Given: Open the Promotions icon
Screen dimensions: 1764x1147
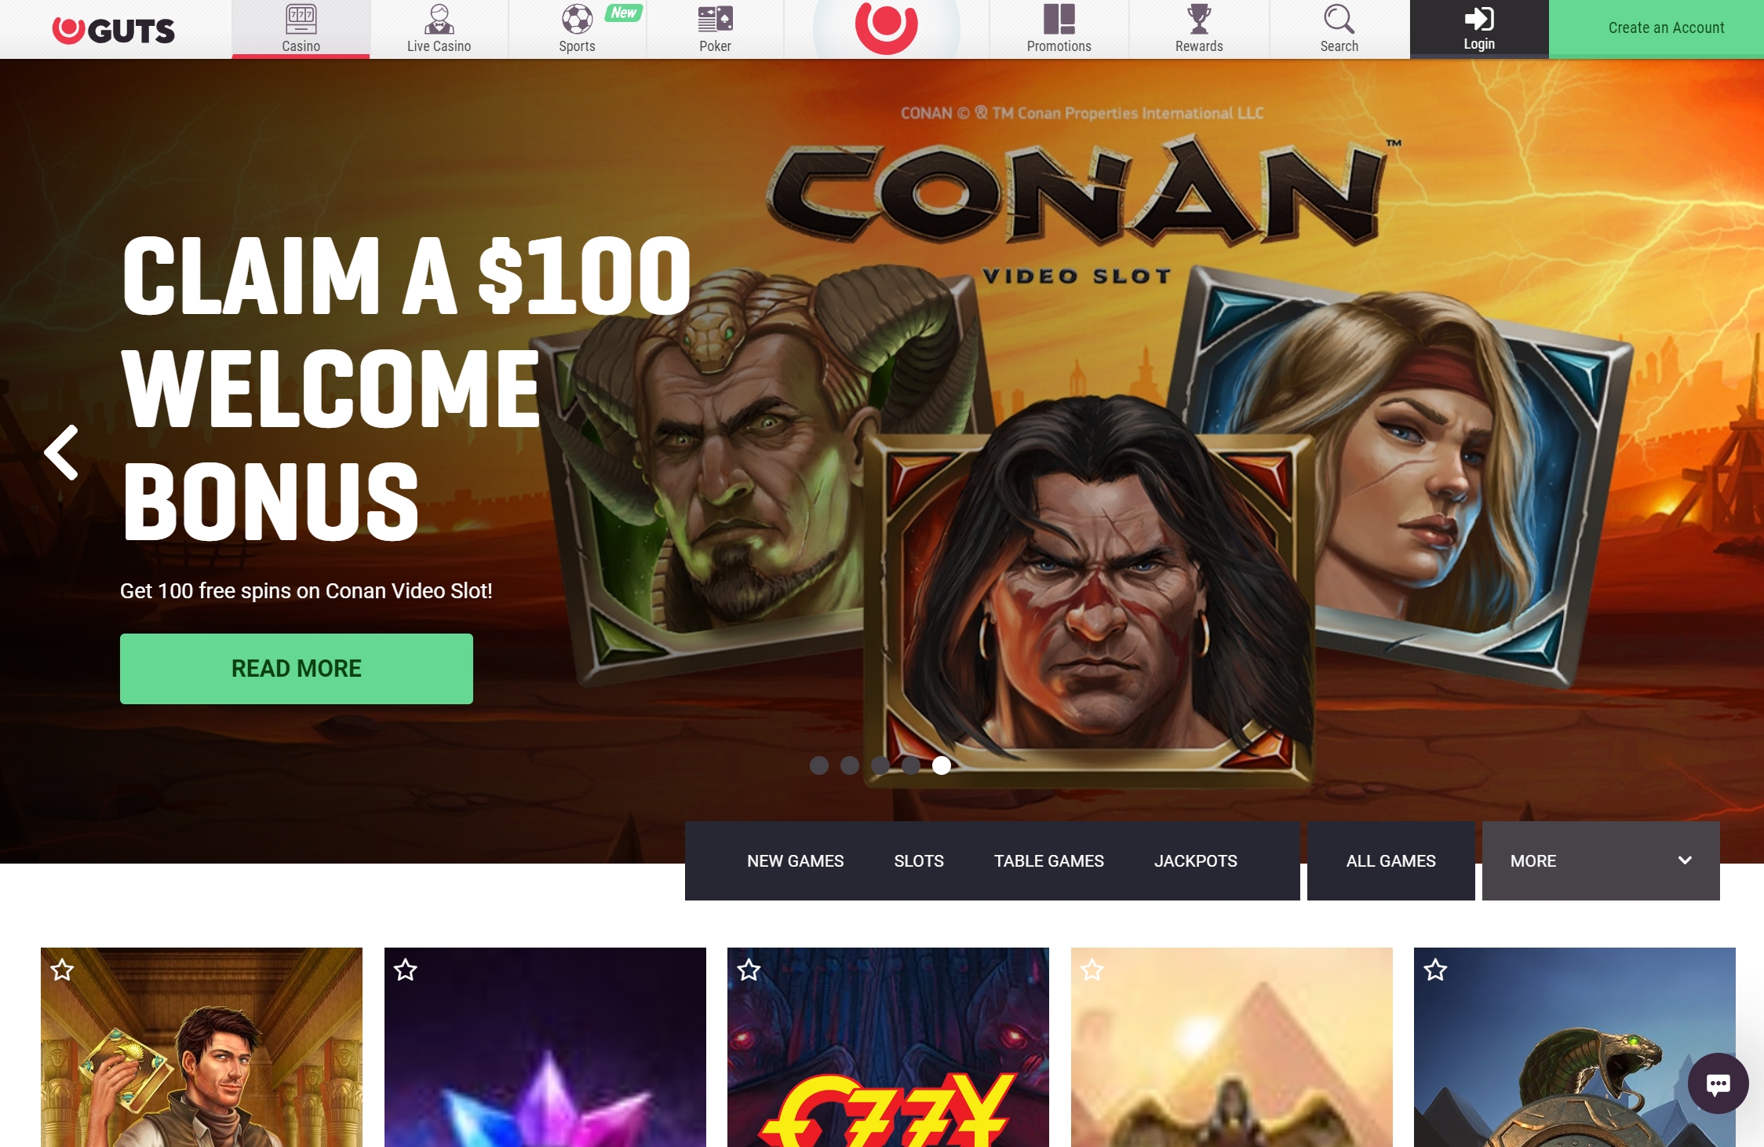Looking at the screenshot, I should coord(1059,20).
